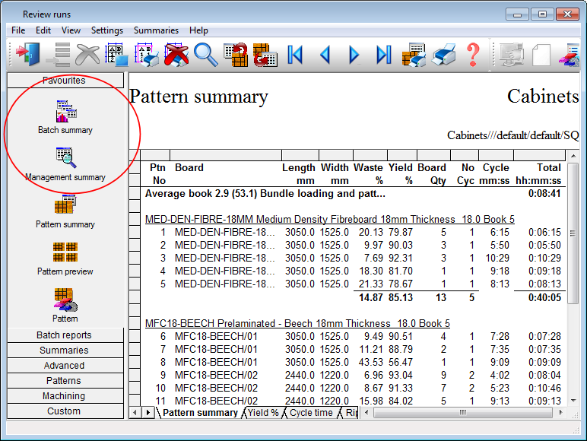Open the Help menu
Image resolution: width=587 pixels, height=441 pixels.
198,30
